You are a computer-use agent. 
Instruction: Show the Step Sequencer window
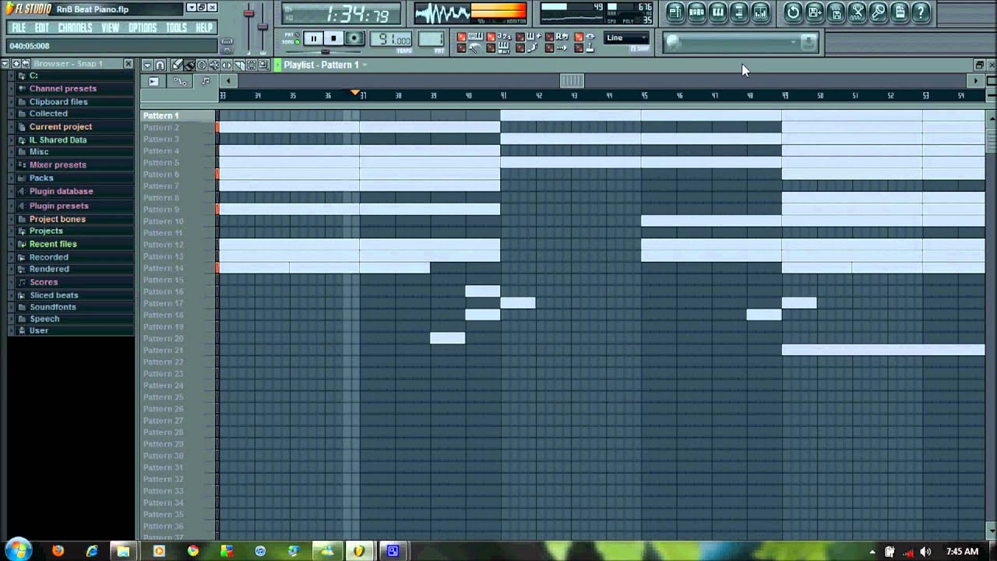click(696, 12)
